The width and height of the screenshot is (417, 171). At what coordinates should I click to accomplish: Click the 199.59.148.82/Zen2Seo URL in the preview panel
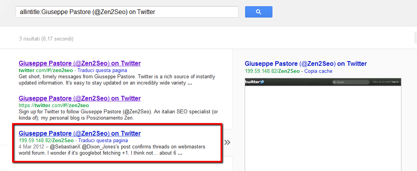[x=272, y=71]
